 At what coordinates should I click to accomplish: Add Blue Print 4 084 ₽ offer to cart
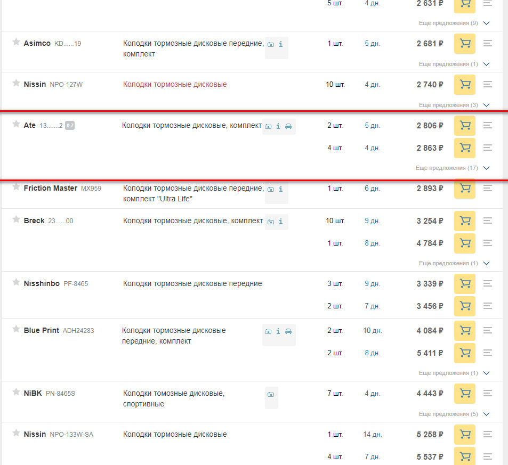click(465, 331)
